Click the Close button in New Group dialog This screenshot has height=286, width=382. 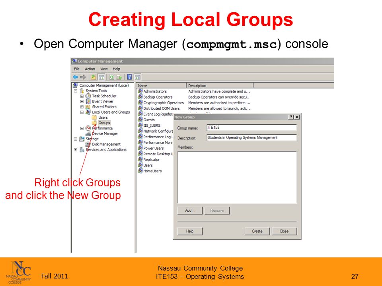coord(284,231)
